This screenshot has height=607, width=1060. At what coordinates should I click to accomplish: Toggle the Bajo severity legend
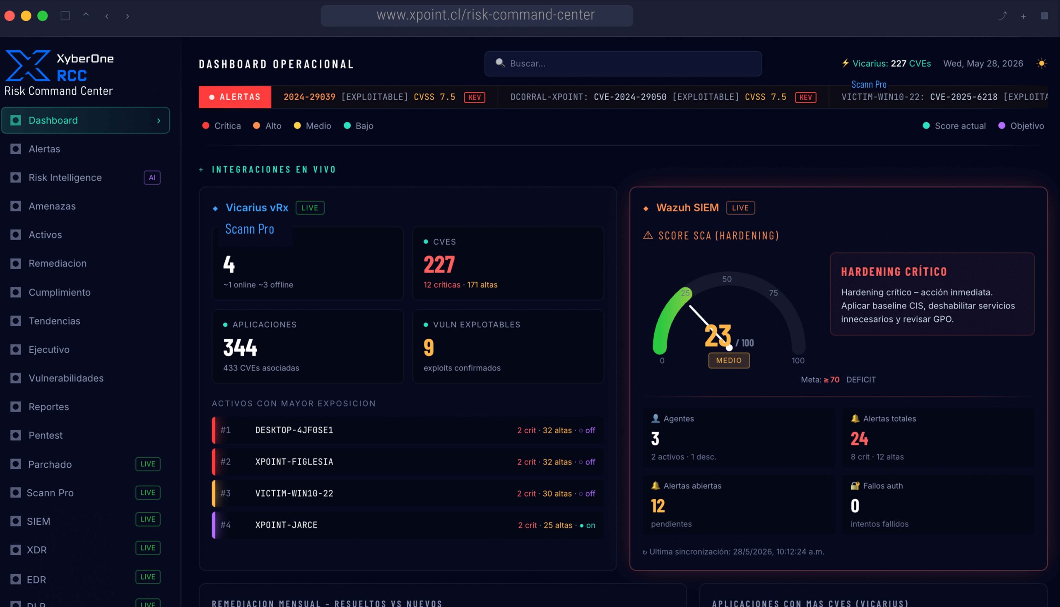(358, 126)
